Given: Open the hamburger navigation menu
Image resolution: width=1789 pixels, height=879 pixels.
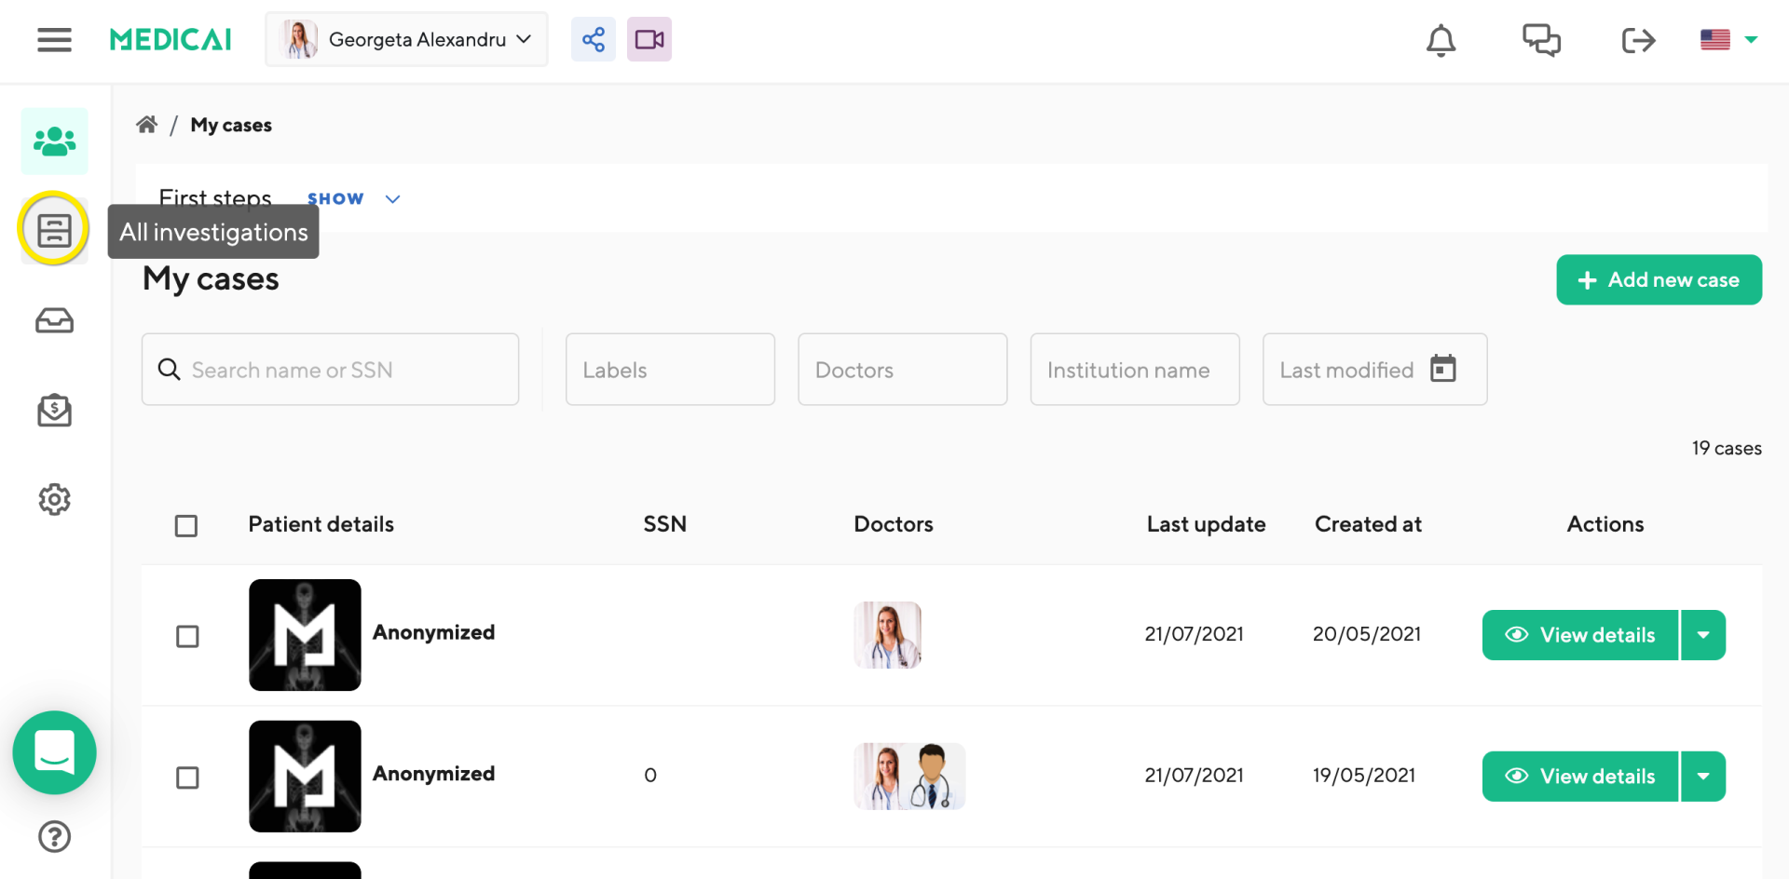Looking at the screenshot, I should pos(54,40).
